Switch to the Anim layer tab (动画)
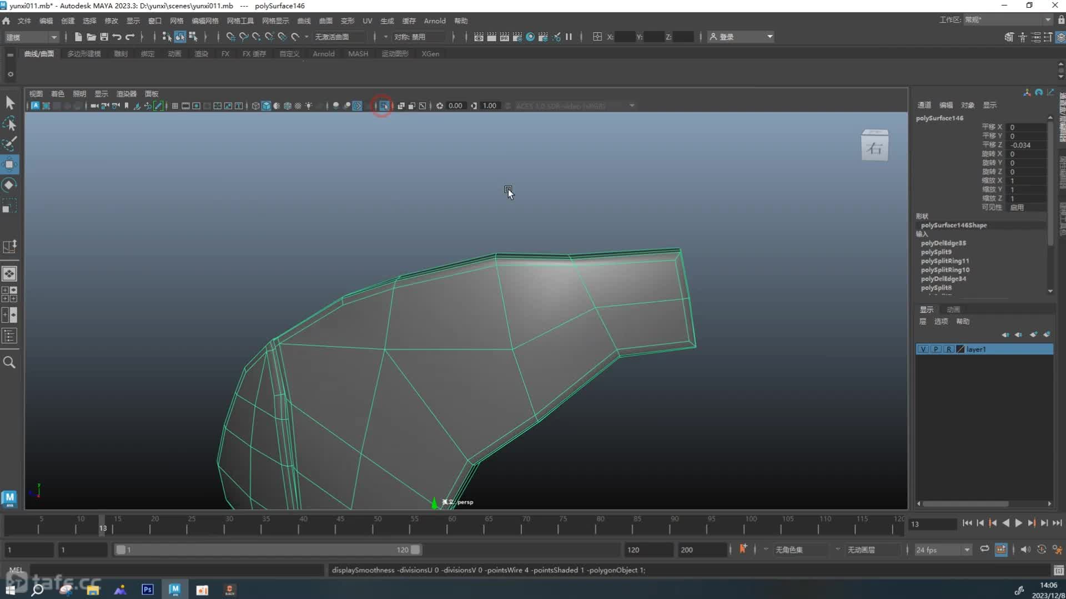This screenshot has width=1066, height=599. [953, 309]
